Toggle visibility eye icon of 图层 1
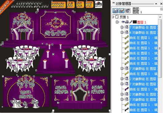The height and width of the screenshot is (113, 163). (123, 22)
